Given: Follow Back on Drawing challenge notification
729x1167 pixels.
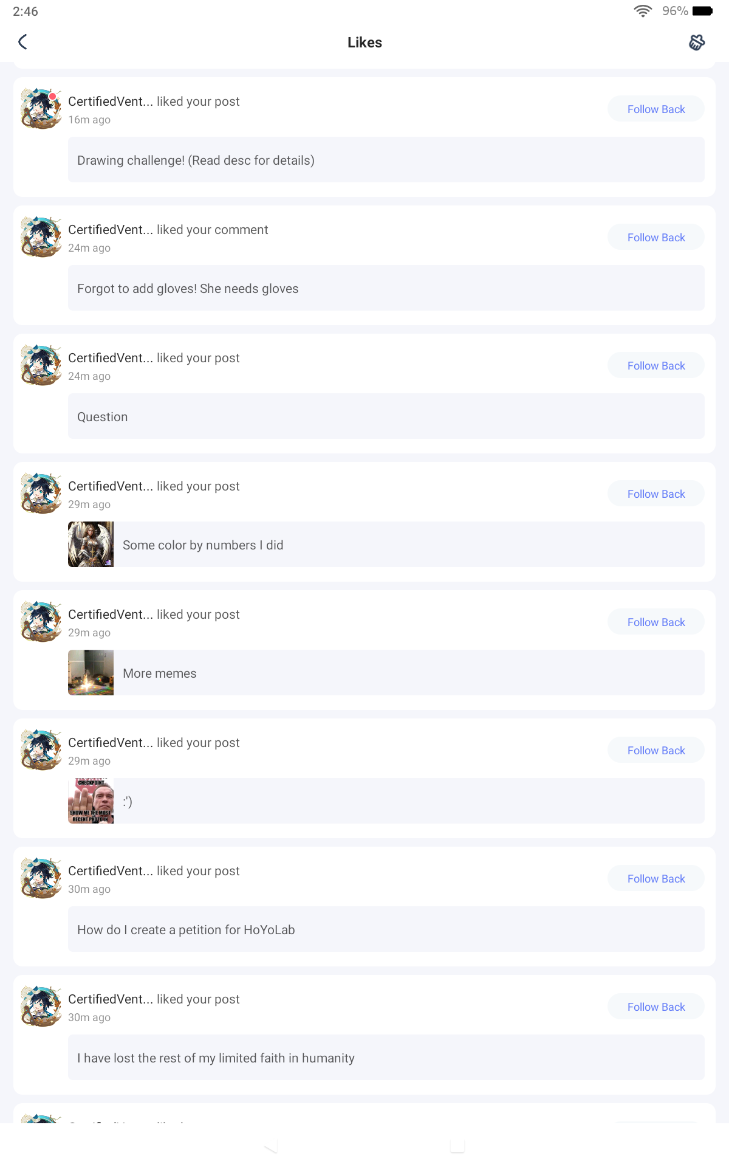Looking at the screenshot, I should pos(656,109).
